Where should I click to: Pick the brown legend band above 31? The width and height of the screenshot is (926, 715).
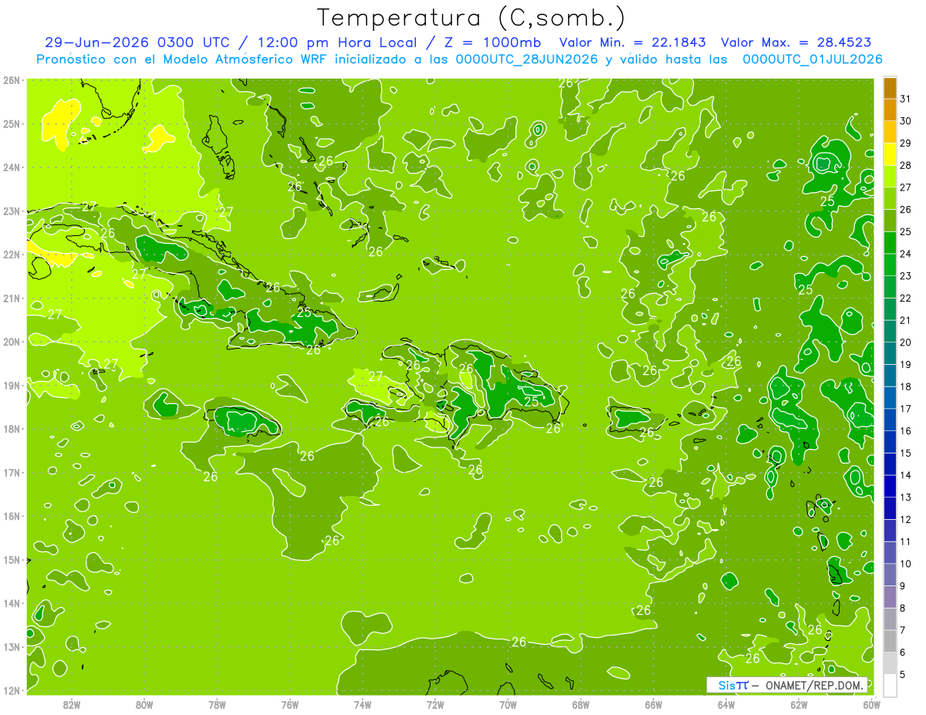coord(890,88)
